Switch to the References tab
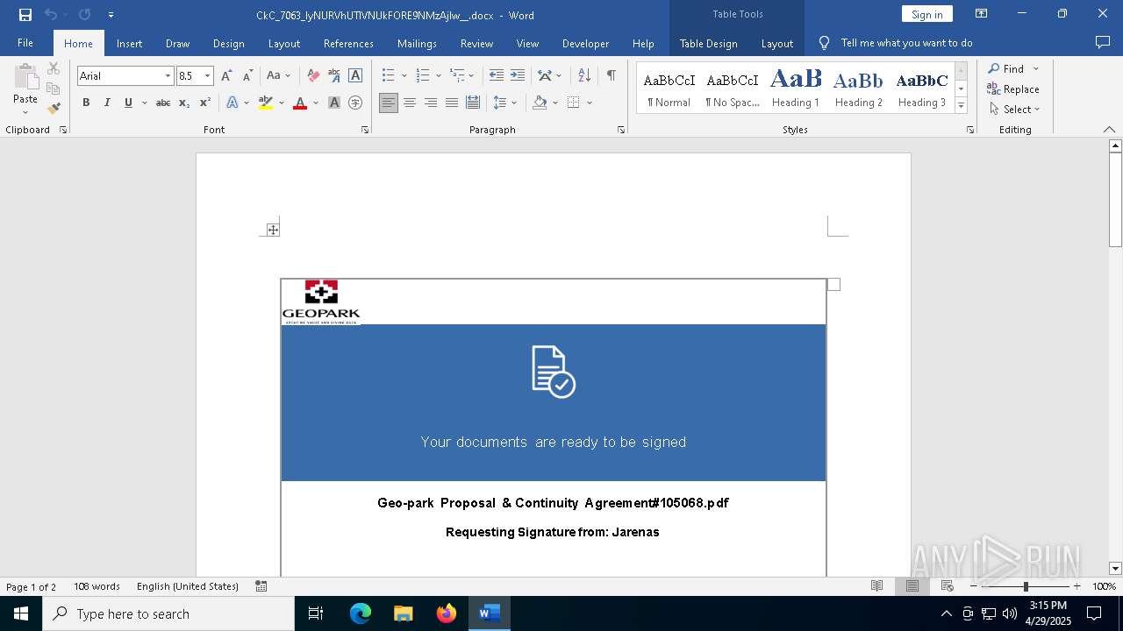 click(348, 43)
